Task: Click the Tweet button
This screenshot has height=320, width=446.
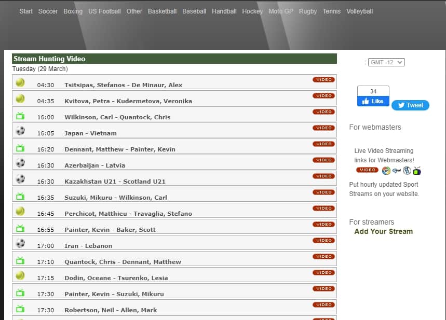Action: point(410,105)
